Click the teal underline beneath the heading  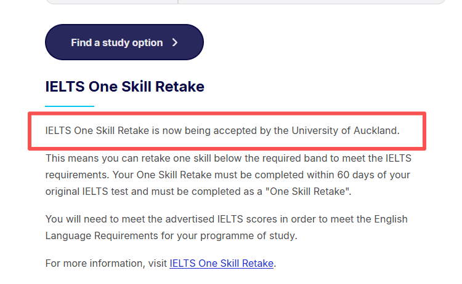tap(70, 106)
